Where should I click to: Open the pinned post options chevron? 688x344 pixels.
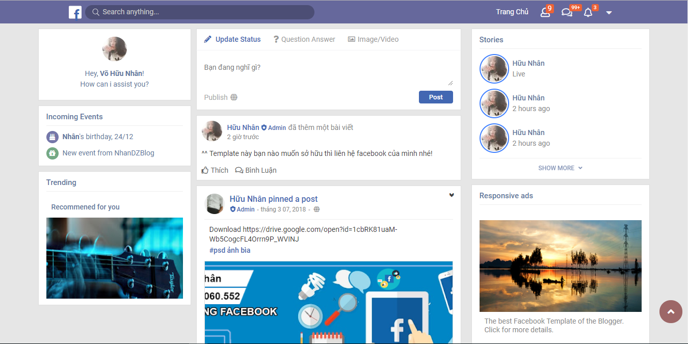point(452,195)
